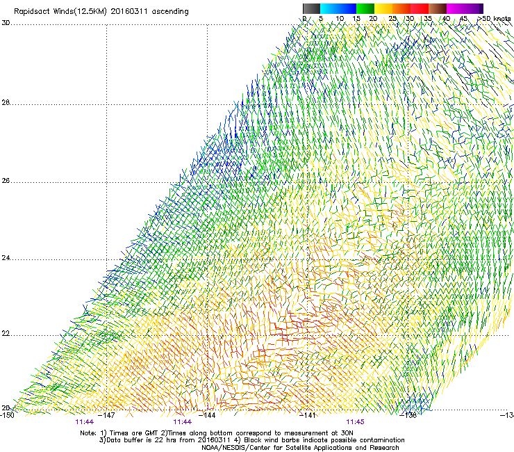Click longitude label '-141'
514x452 pixels.
(x=308, y=415)
